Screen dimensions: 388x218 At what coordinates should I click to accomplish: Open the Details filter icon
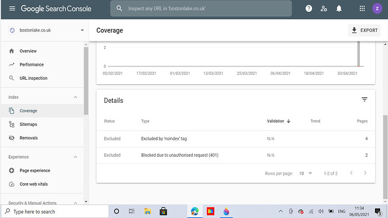click(364, 99)
